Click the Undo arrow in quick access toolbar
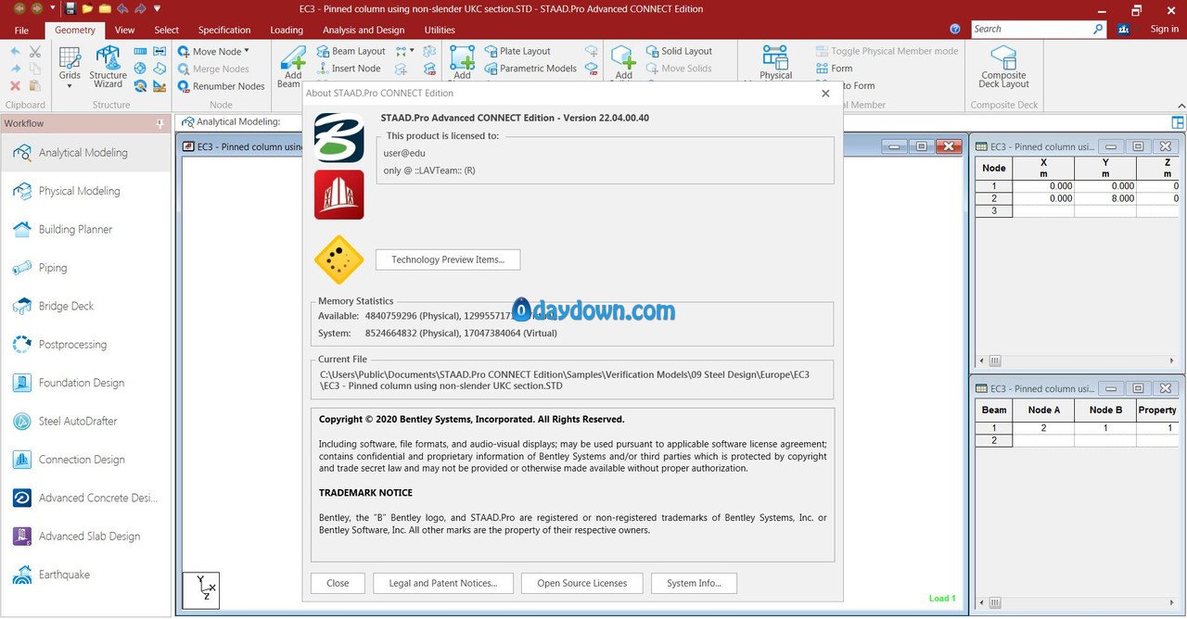 [x=122, y=9]
